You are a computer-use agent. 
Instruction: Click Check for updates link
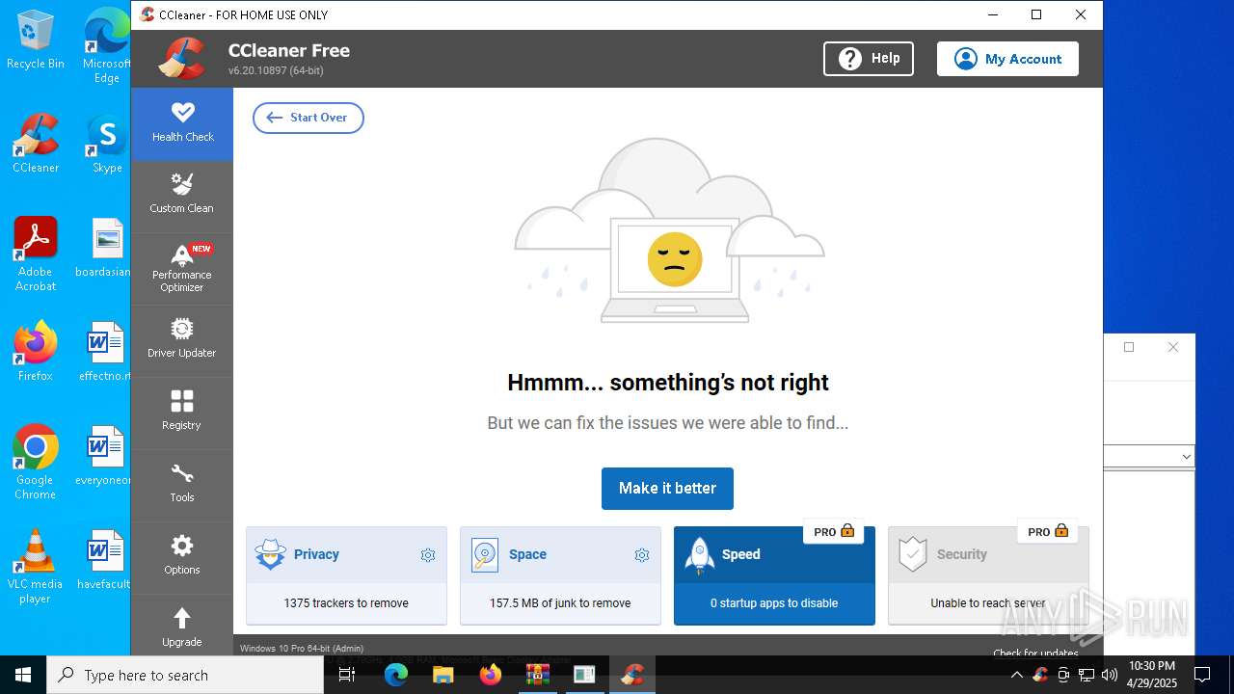[1035, 653]
